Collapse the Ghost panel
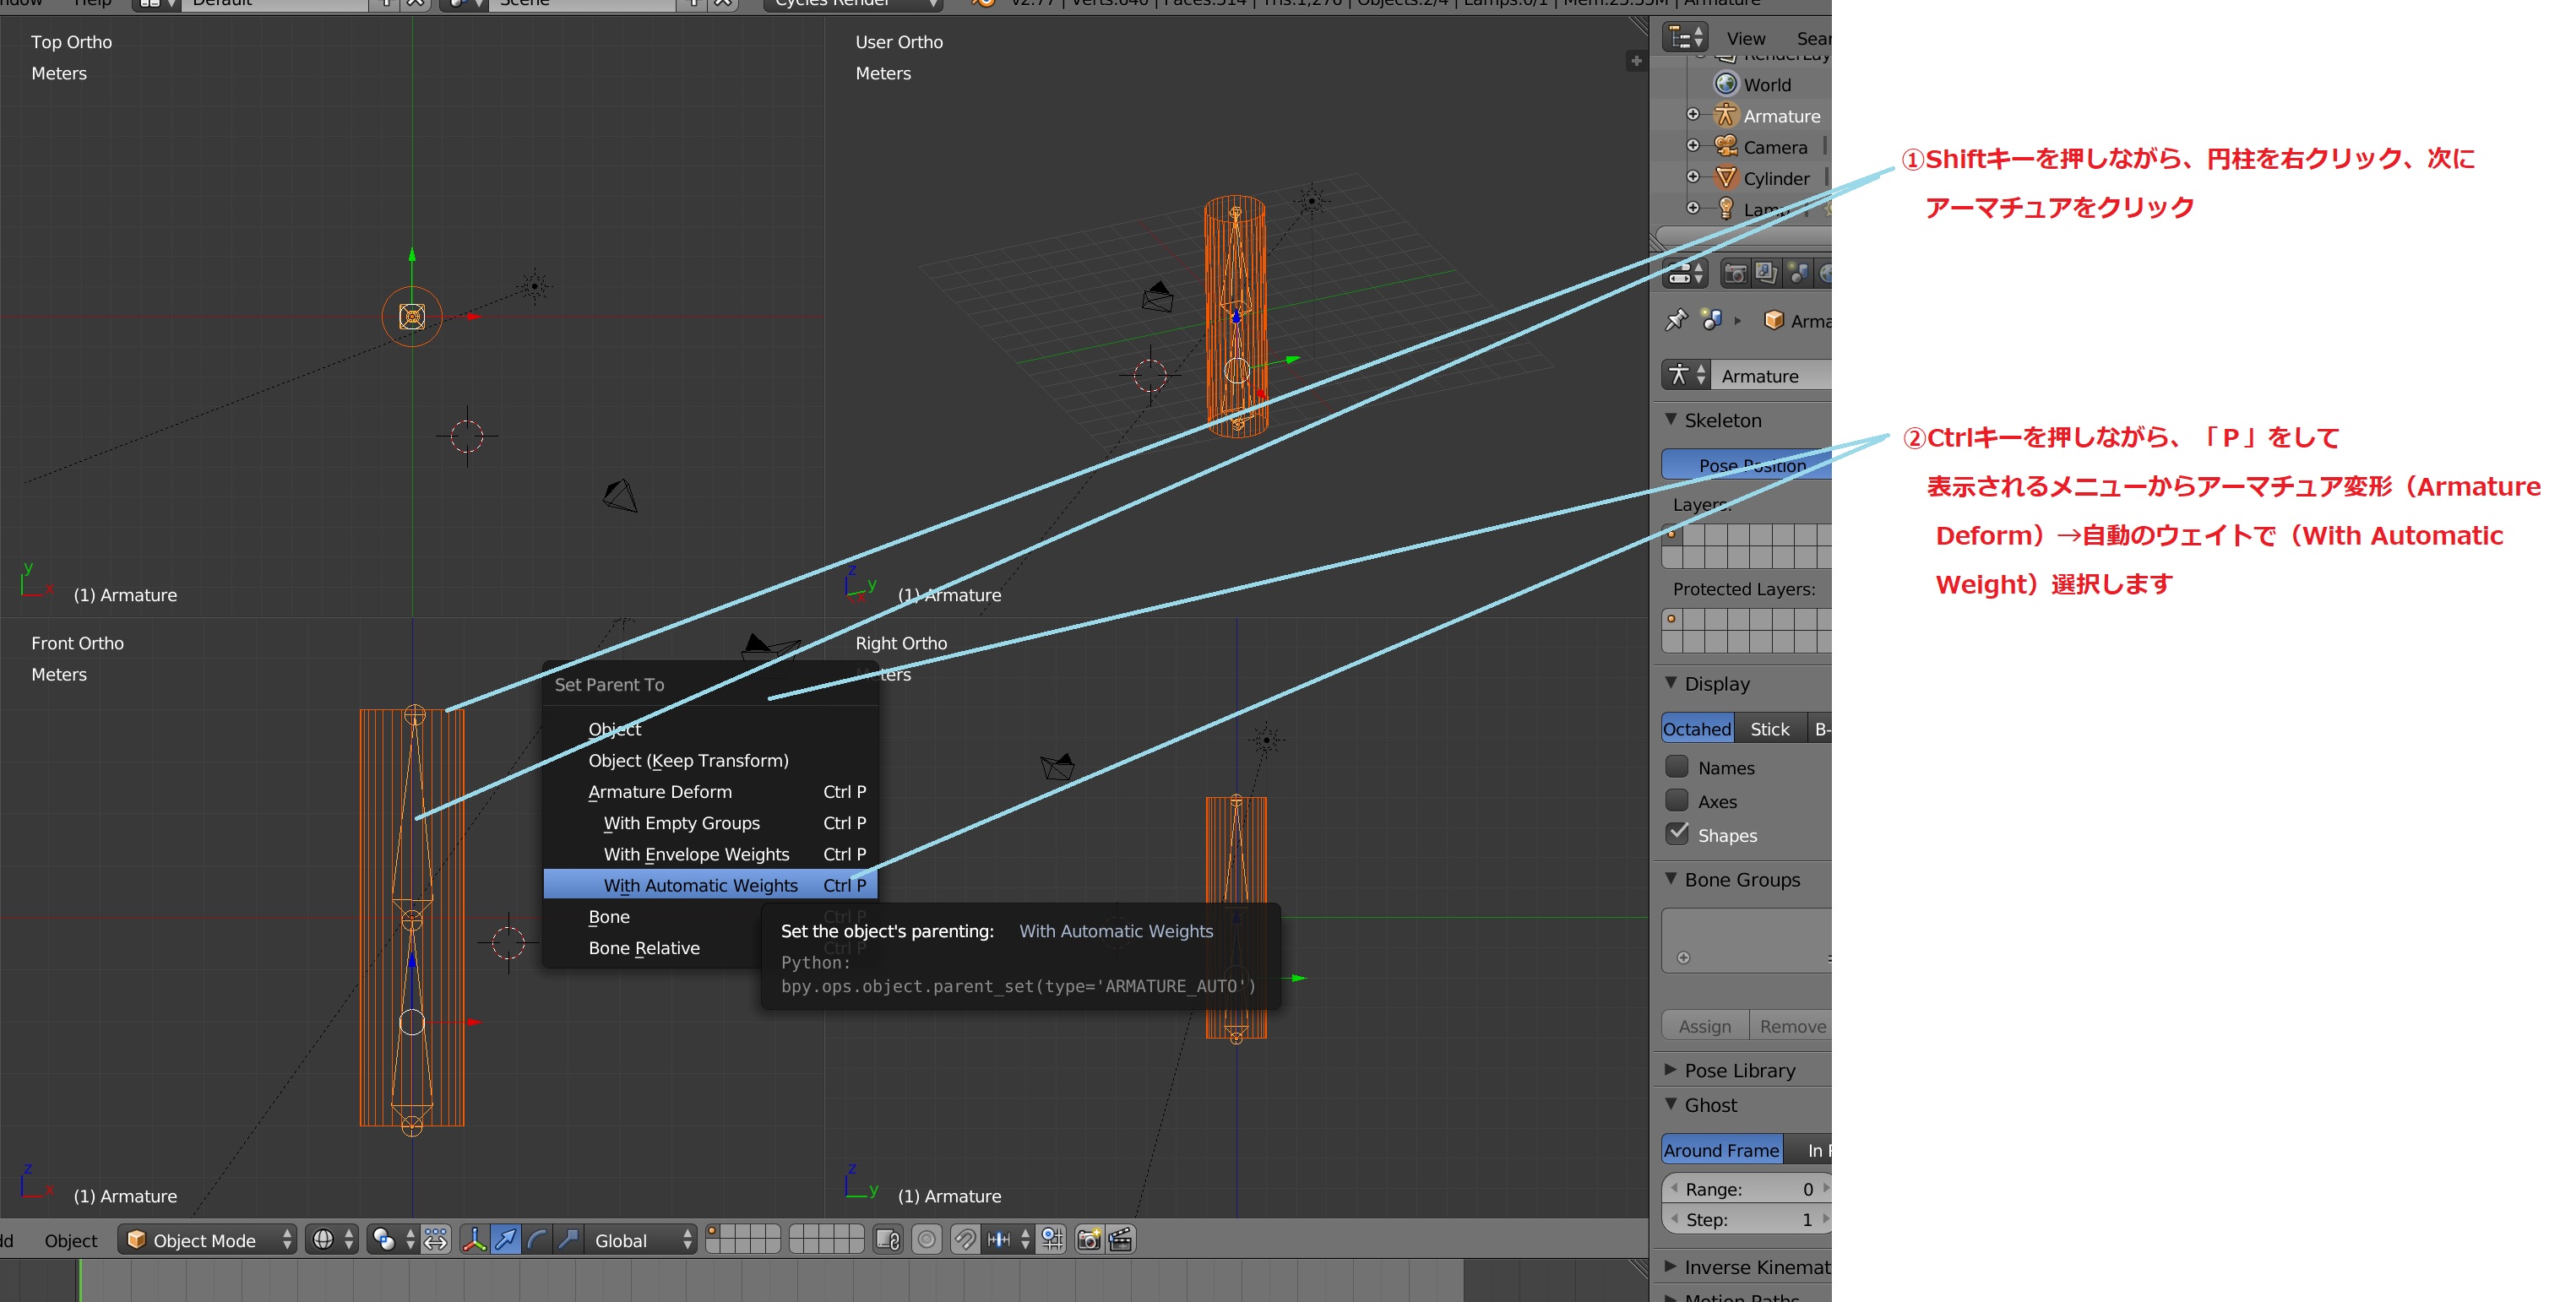The width and height of the screenshot is (2576, 1302). (1671, 1104)
